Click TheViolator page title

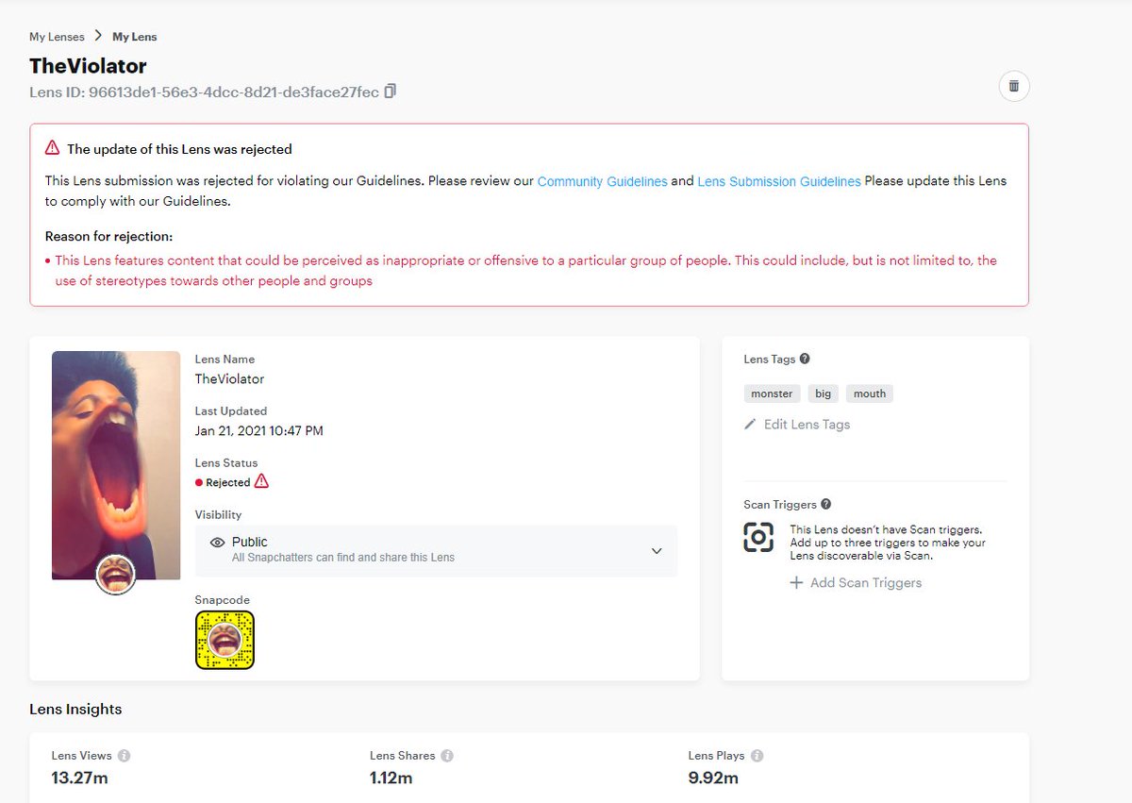tap(88, 66)
